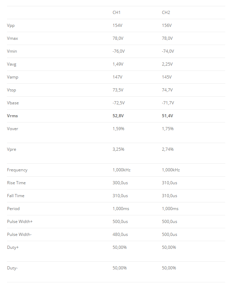Click the CH1 Rise Time value 300,0us
The height and width of the screenshot is (290, 249).
(120, 183)
